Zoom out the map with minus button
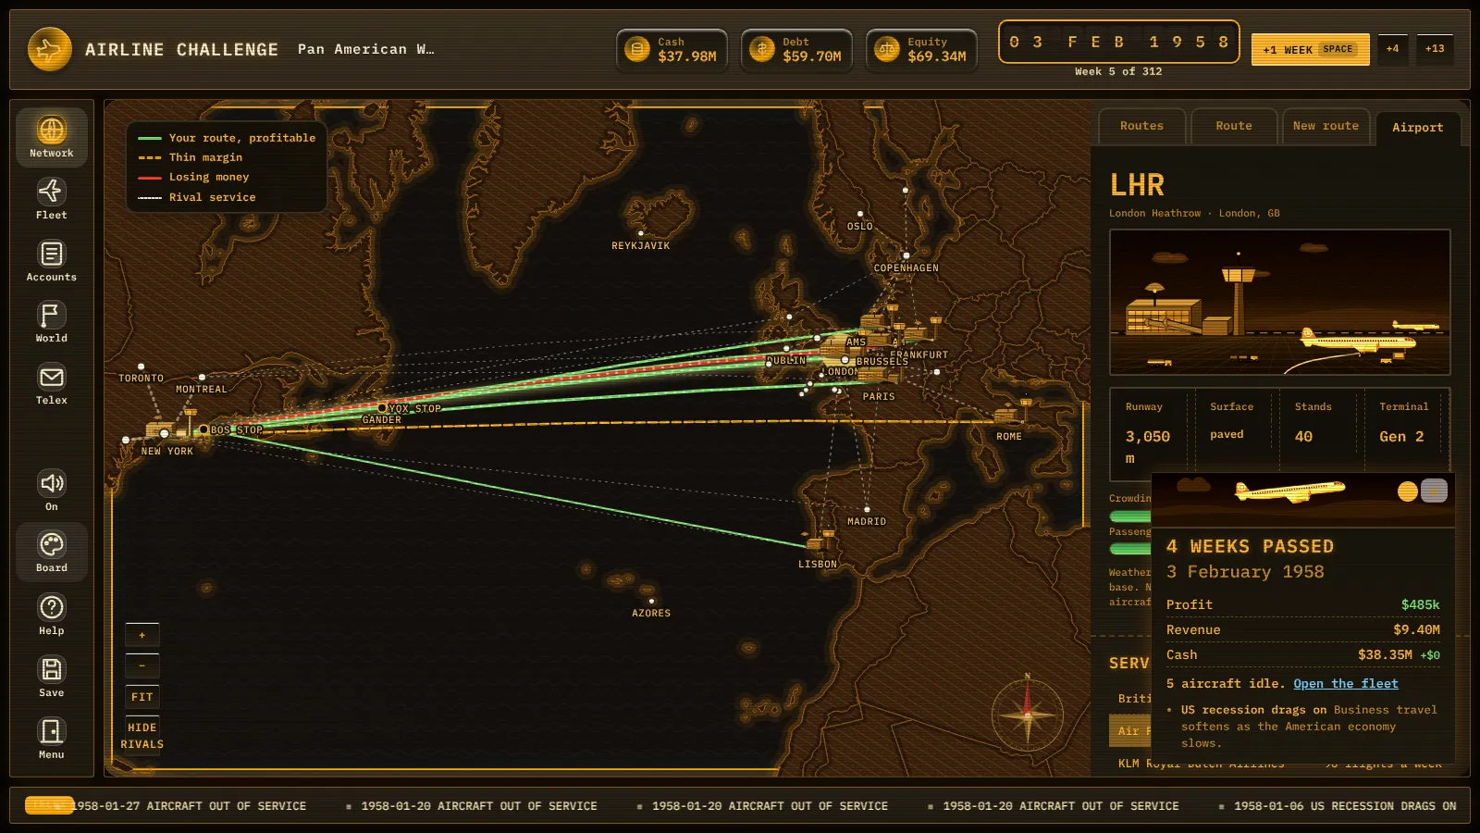Image resolution: width=1480 pixels, height=833 pixels. 142,665
